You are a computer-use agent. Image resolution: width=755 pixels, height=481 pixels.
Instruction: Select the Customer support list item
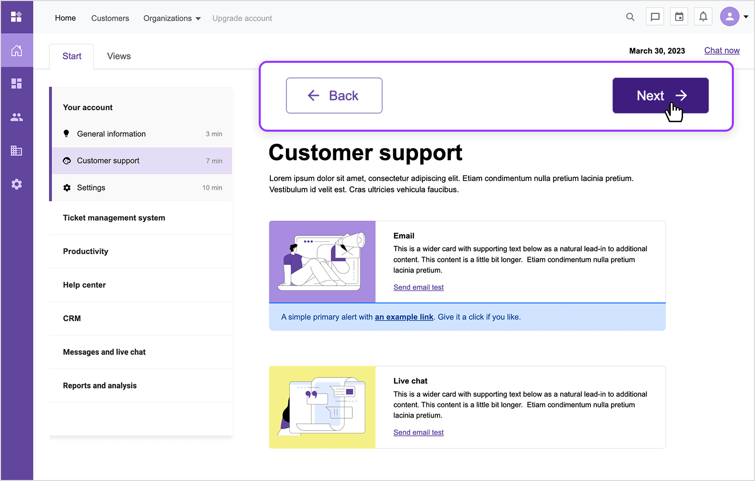[142, 161]
